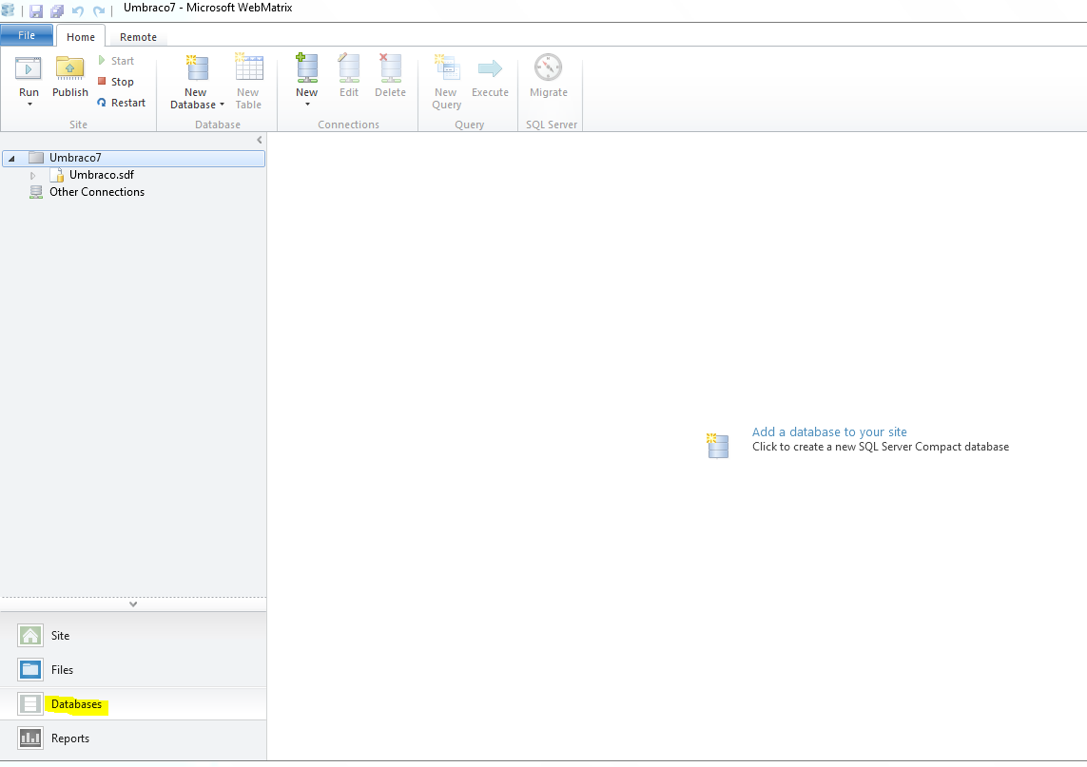
Task: Collapse the workspace selector chevron
Action: pos(133,604)
